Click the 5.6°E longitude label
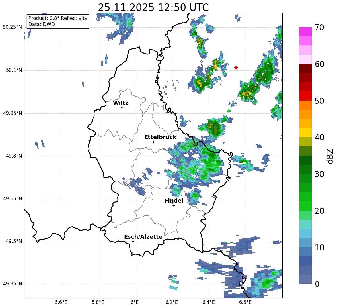Image resolution: width=337 pixels, height=308 pixels. point(61,302)
